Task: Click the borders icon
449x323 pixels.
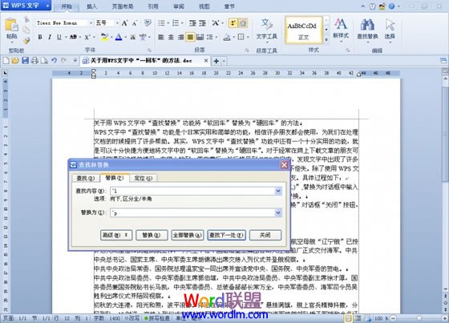Action: point(241,37)
